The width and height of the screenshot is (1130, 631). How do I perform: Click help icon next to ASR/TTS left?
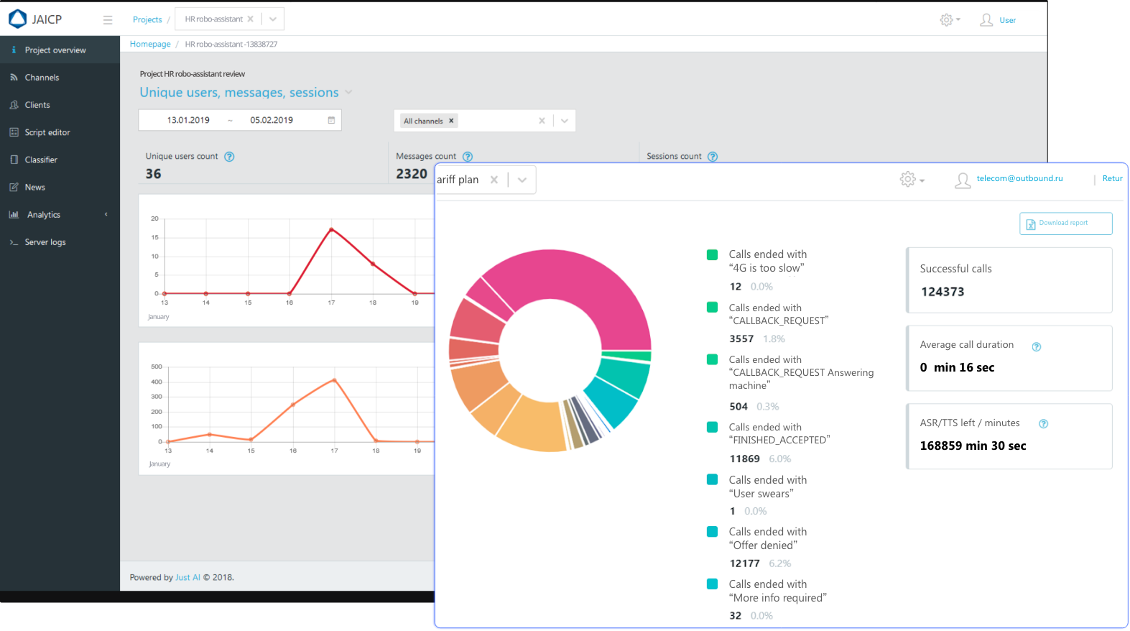tap(1043, 424)
